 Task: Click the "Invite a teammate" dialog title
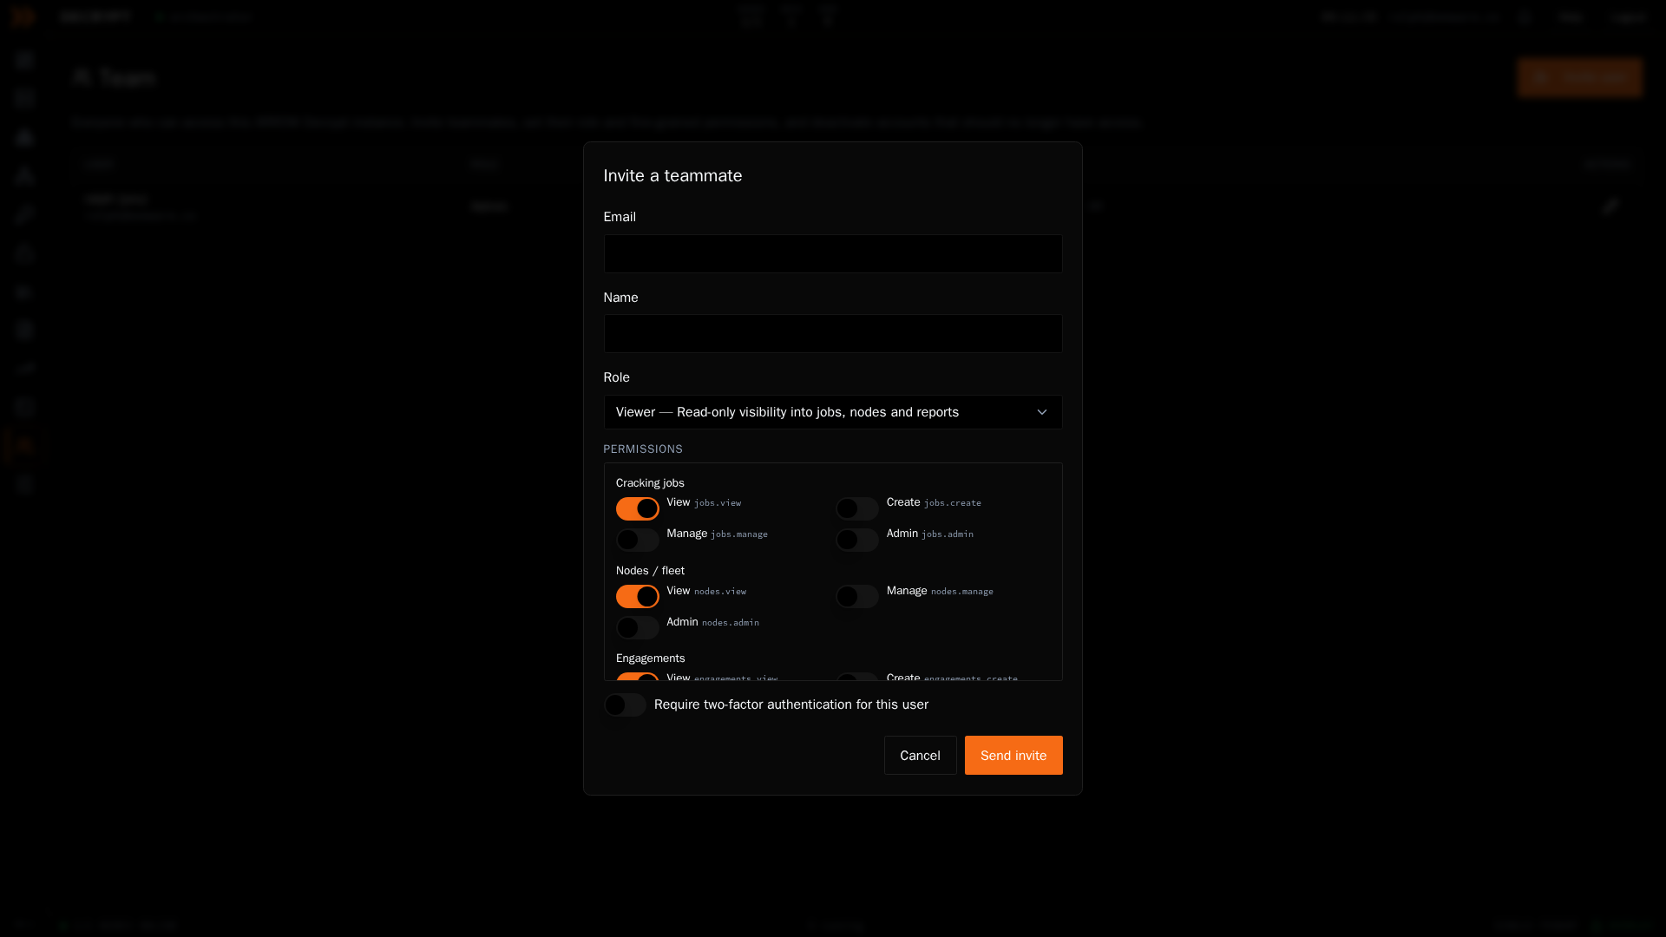coord(672,175)
